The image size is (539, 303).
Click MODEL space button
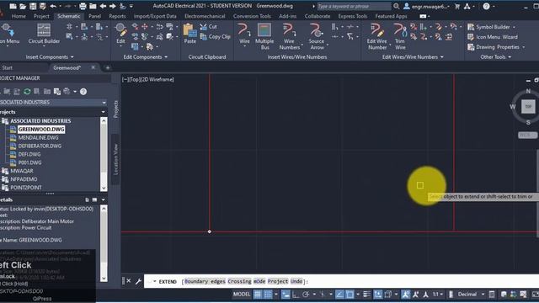click(x=242, y=295)
